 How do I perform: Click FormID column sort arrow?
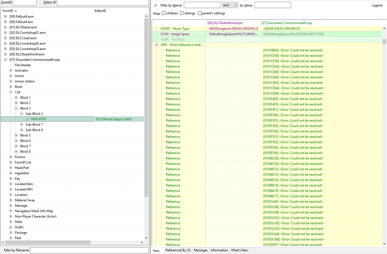[x=16, y=11]
